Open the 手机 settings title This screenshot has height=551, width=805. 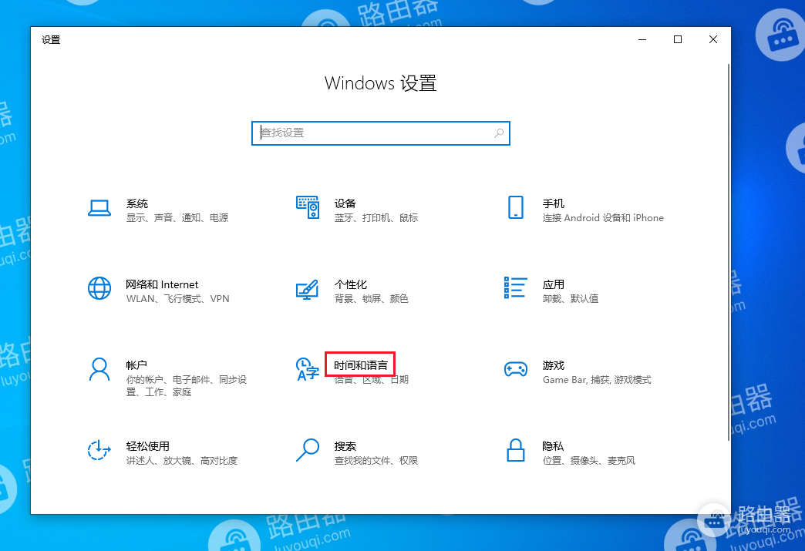click(x=554, y=203)
